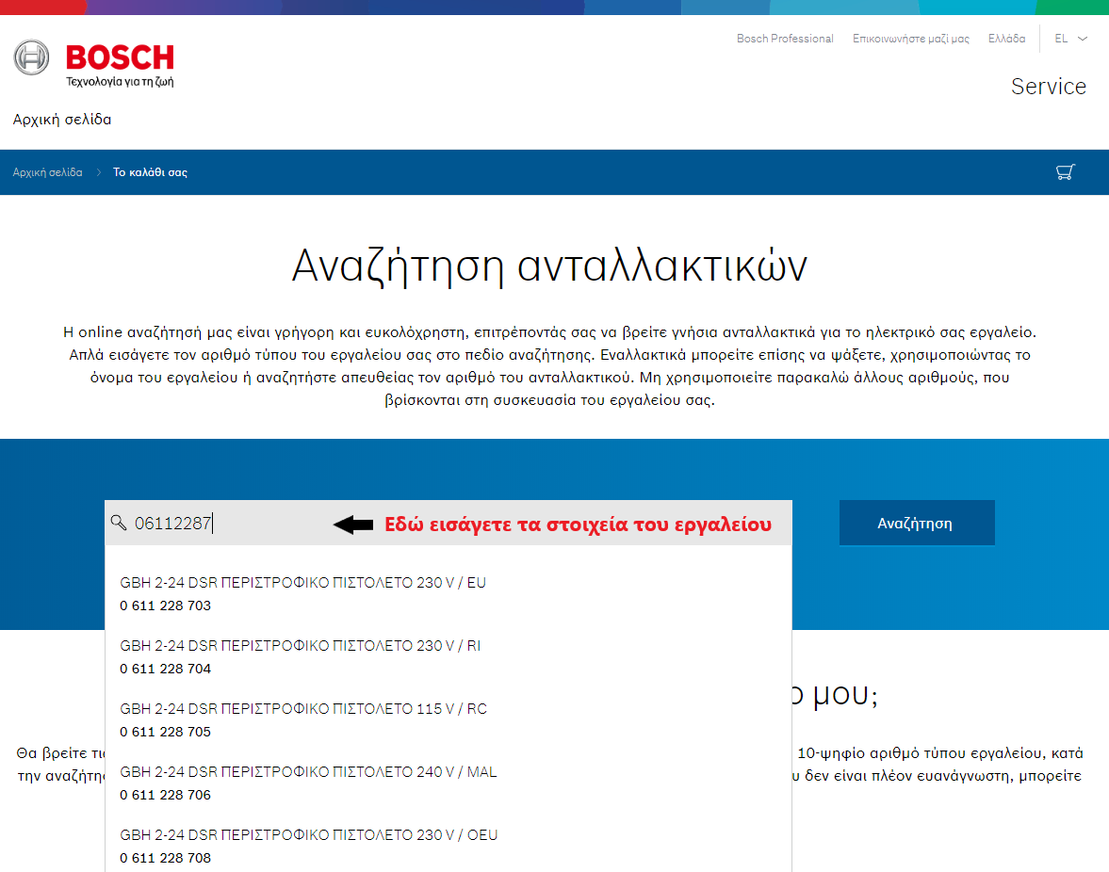Select the Ελλάδα country link

pyautogui.click(x=1006, y=39)
